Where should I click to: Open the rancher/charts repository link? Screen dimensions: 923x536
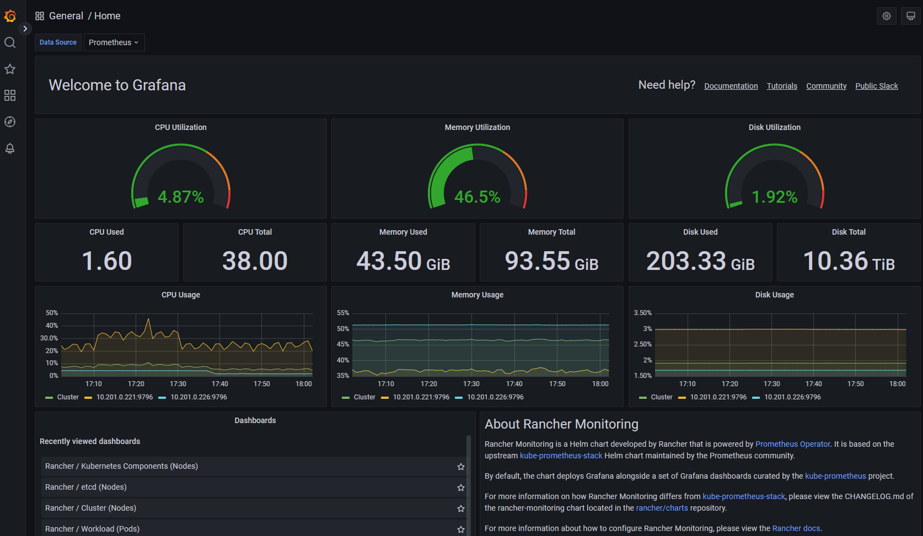(x=662, y=508)
